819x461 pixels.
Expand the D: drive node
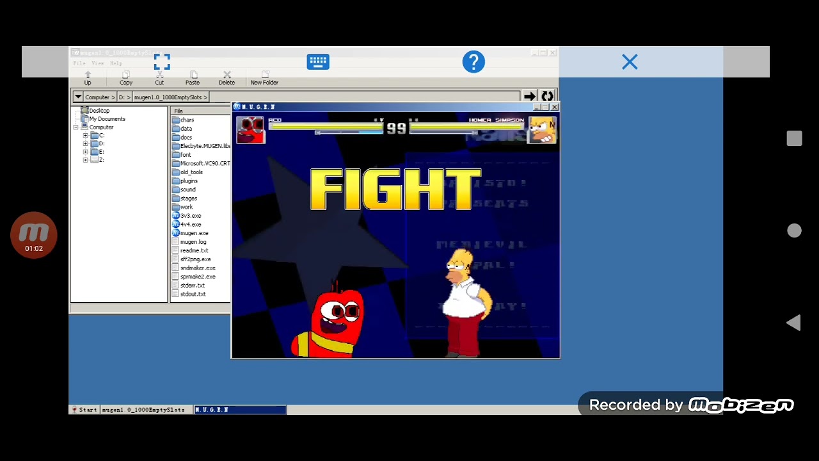click(x=86, y=144)
